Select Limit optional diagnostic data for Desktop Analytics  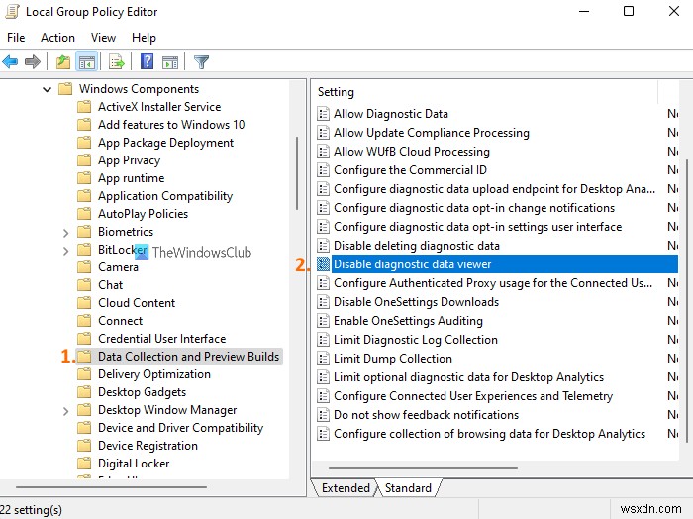[468, 377]
